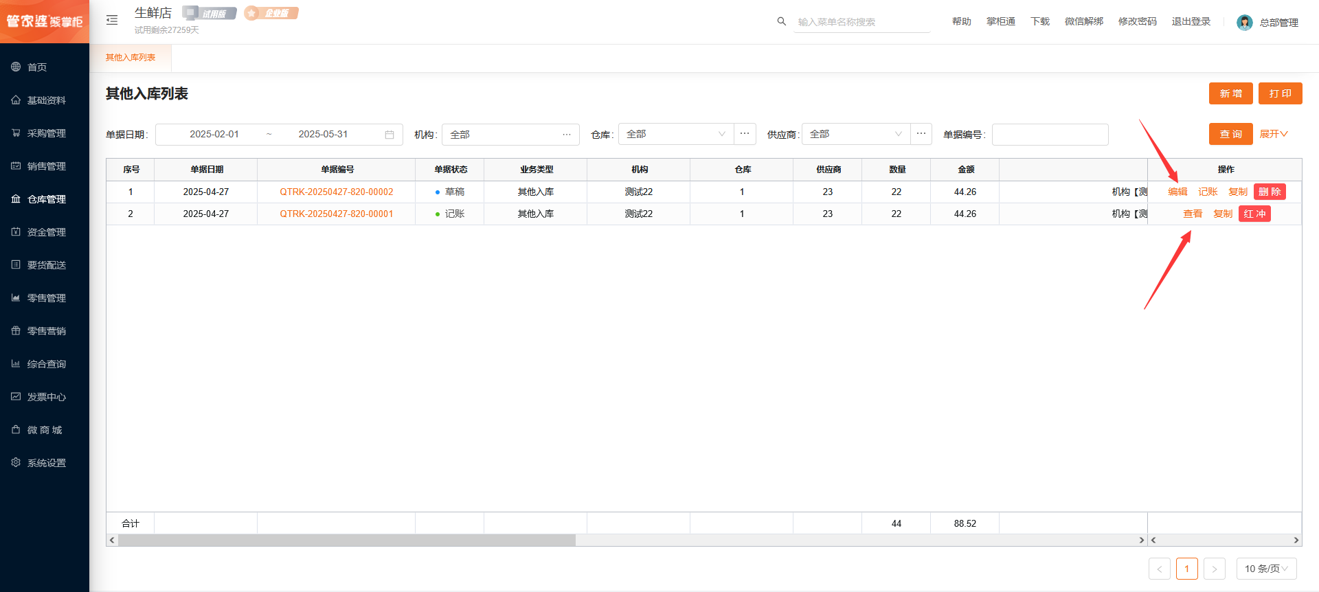Open the date range calendar icon

(x=390, y=135)
